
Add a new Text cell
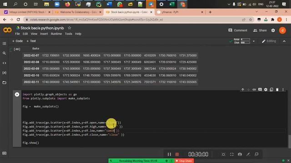pyautogui.click(x=31, y=41)
